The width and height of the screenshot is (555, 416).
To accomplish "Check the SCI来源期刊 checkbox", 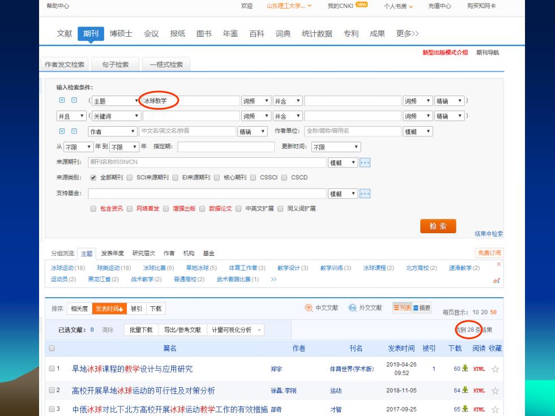I will (130, 178).
